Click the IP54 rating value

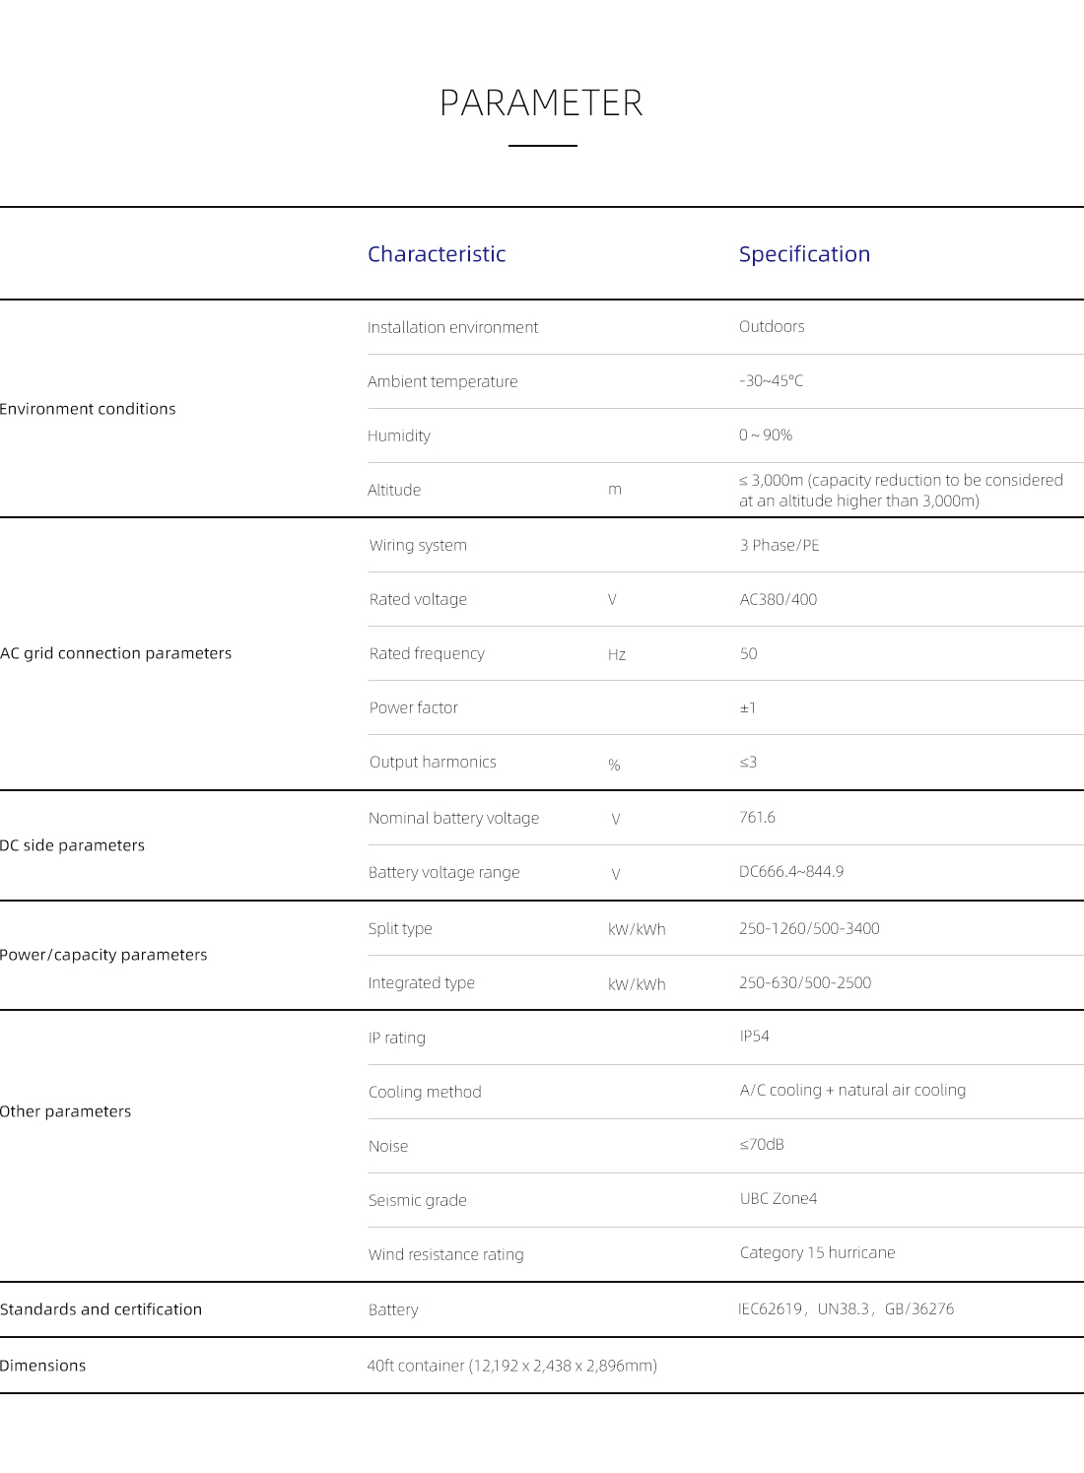click(754, 1037)
